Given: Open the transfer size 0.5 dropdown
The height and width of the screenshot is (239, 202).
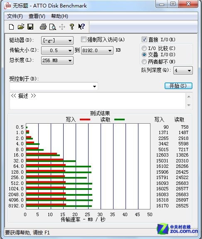Looking at the screenshot, I should coord(57,50).
